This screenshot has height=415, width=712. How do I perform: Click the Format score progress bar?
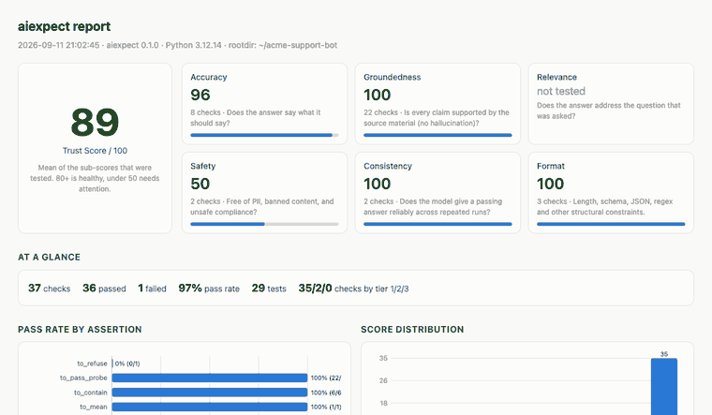click(x=611, y=224)
